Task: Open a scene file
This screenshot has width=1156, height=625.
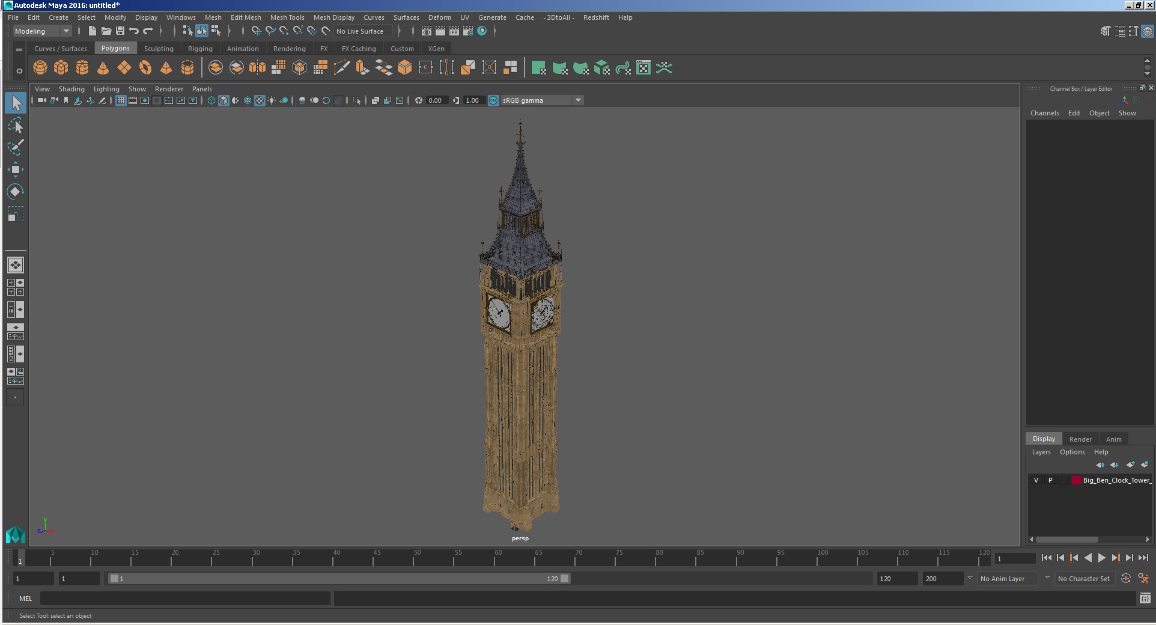Action: tap(106, 31)
